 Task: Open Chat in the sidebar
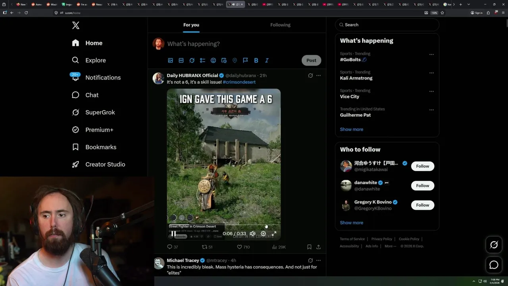(x=85, y=95)
